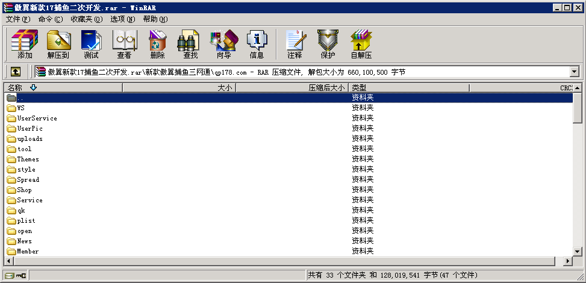Click the 保护 (Protect) shield icon
Image resolution: width=586 pixels, height=283 pixels.
(328, 43)
